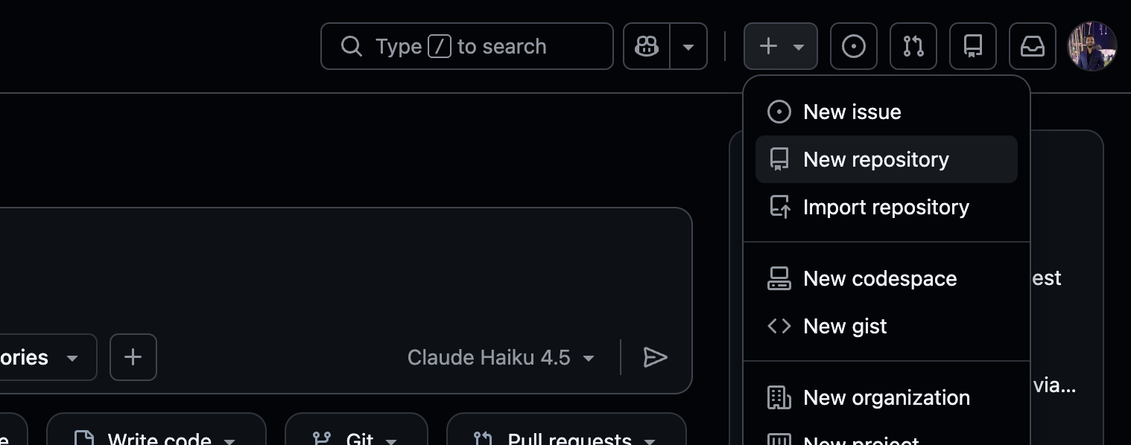Open the GitHub Copilot chat icon
Image resolution: width=1131 pixels, height=445 pixels.
coord(646,46)
